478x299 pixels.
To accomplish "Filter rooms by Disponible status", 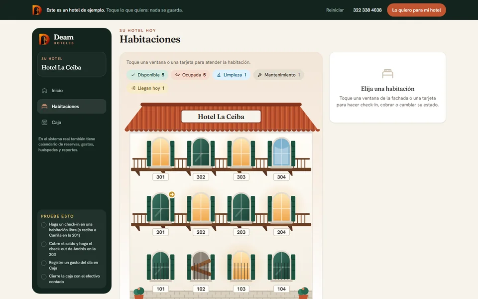I will pos(147,75).
